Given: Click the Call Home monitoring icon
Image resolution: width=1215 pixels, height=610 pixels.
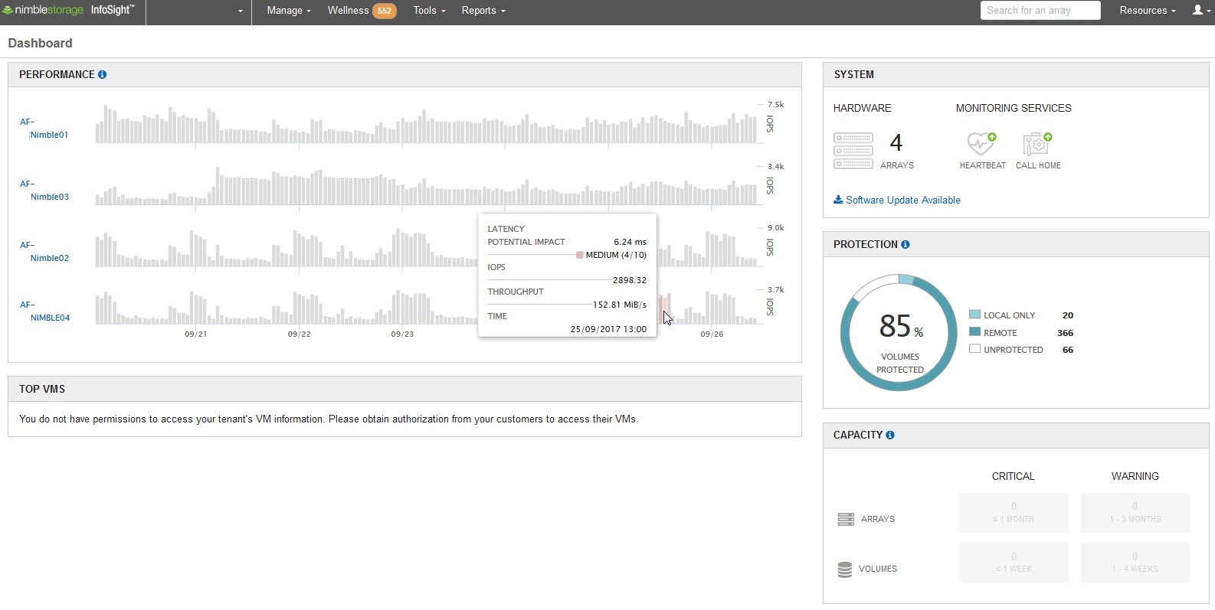Looking at the screenshot, I should [1037, 144].
